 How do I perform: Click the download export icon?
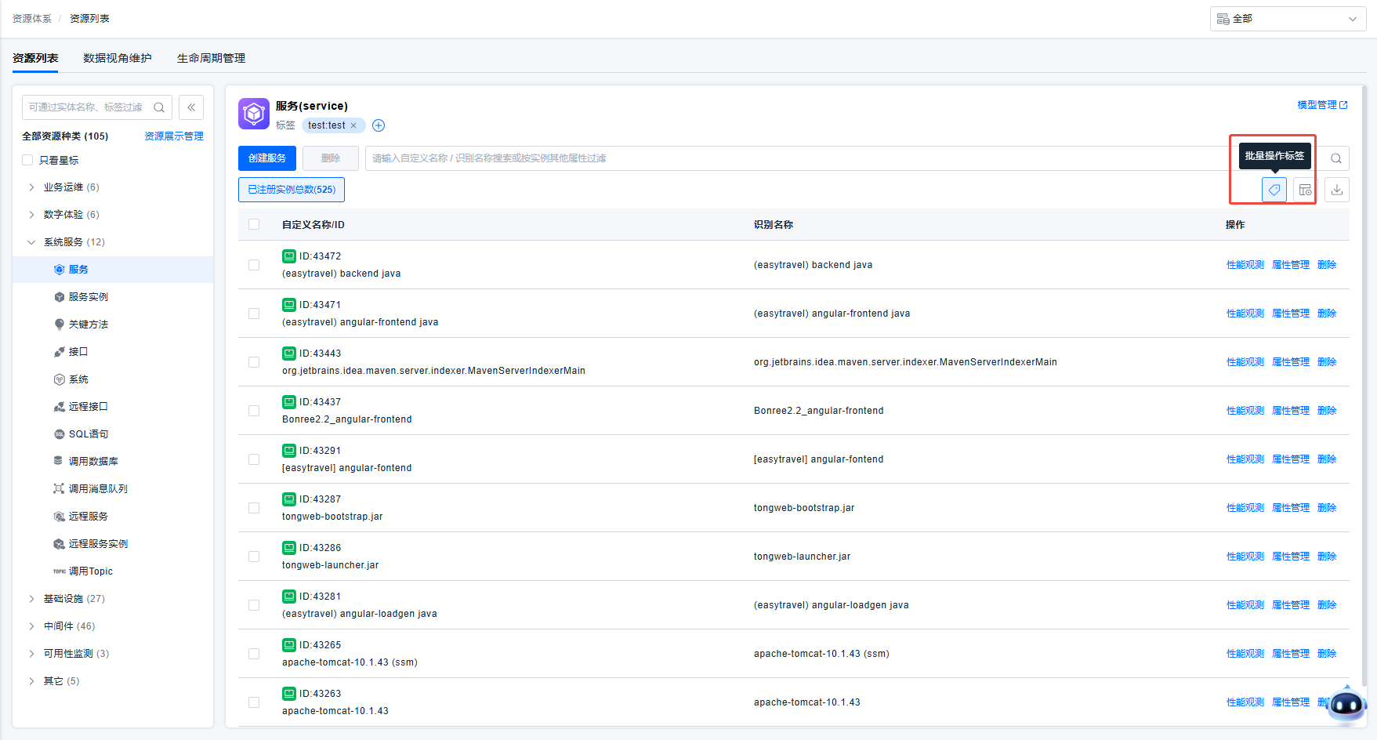pyautogui.click(x=1336, y=190)
